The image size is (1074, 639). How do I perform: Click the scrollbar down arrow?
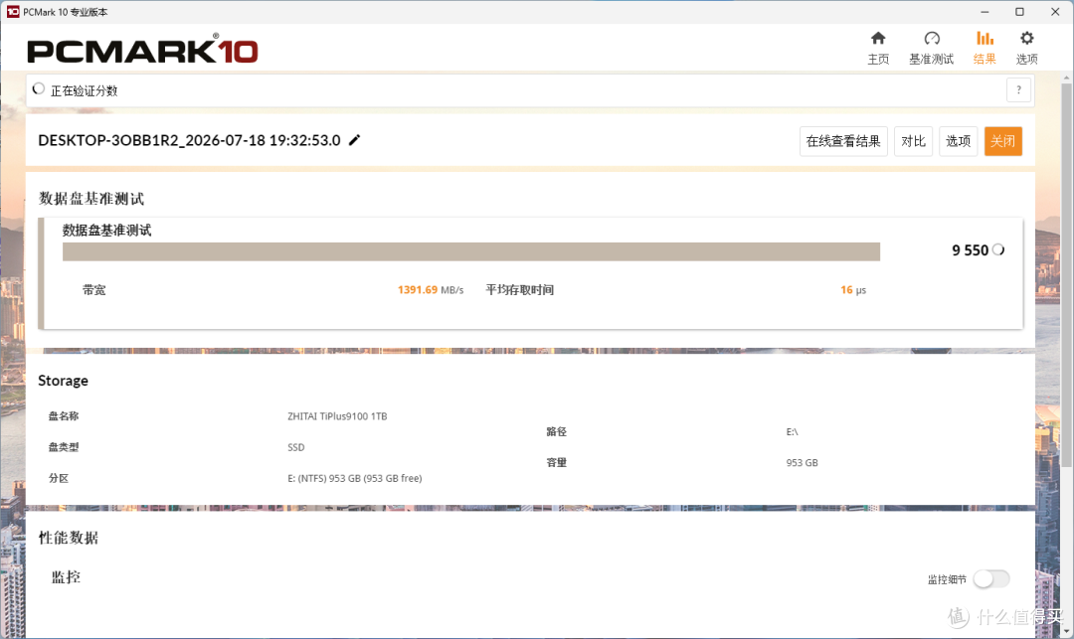1066,631
